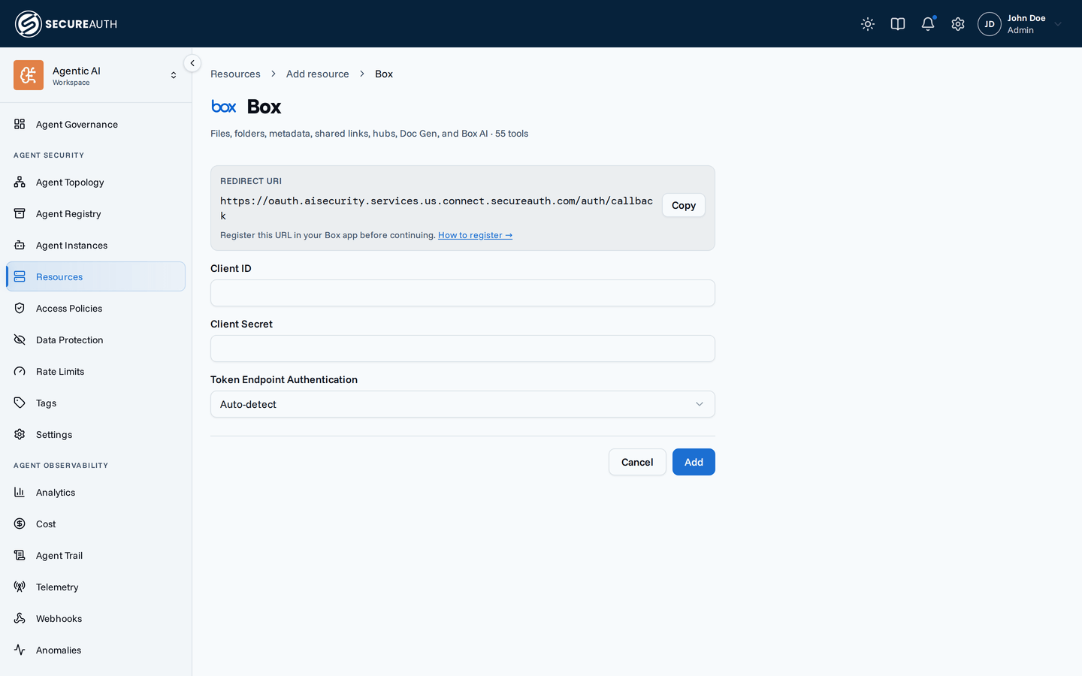The height and width of the screenshot is (676, 1082).
Task: Open the workspace switcher arrows
Action: click(174, 75)
